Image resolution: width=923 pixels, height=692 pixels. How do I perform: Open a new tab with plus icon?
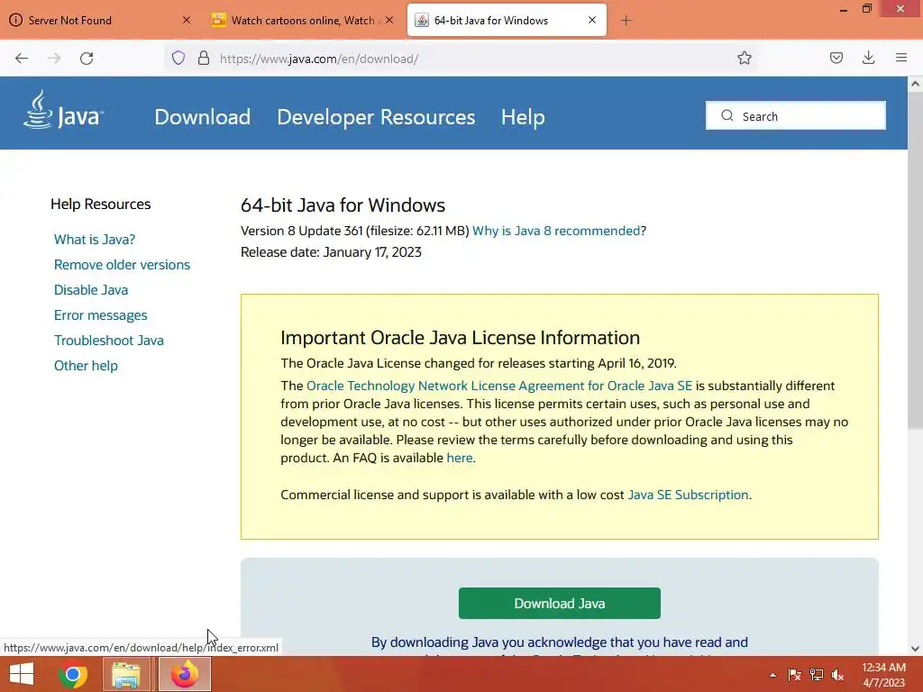626,21
